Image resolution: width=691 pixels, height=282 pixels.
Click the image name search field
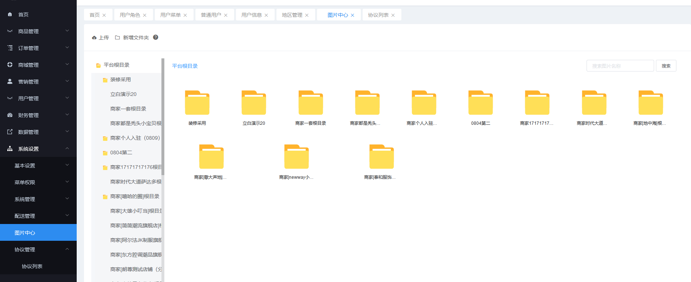coord(620,66)
